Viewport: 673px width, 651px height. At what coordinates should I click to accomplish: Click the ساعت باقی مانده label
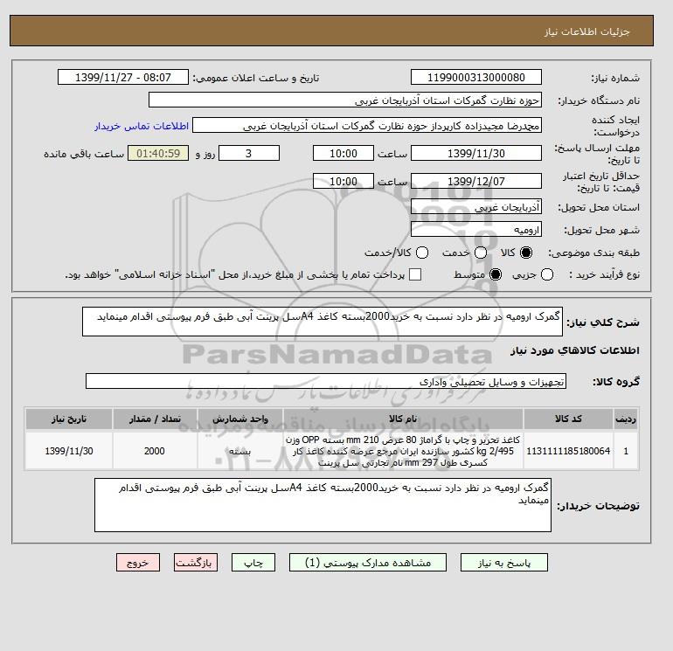click(x=84, y=154)
